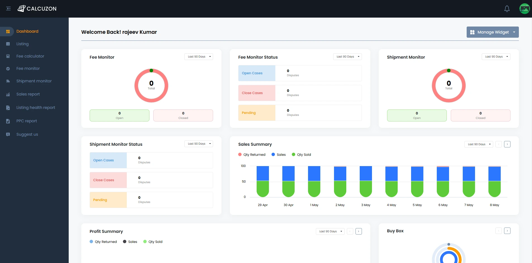The width and height of the screenshot is (532, 263).
Task: Toggle Qty Sold legend in Profit Summary
Action: click(153, 242)
